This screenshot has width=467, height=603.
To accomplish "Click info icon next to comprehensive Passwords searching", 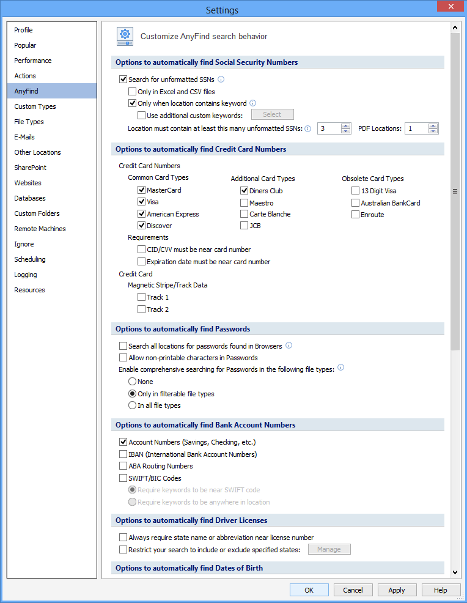I will [341, 368].
